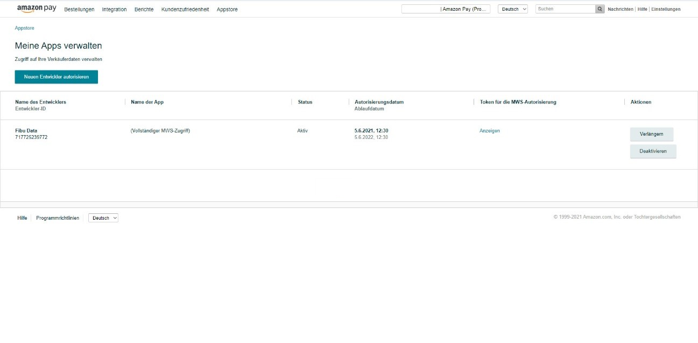The height and width of the screenshot is (343, 698).
Task: Click Anzeigen to show MWS token
Action: pyautogui.click(x=489, y=131)
